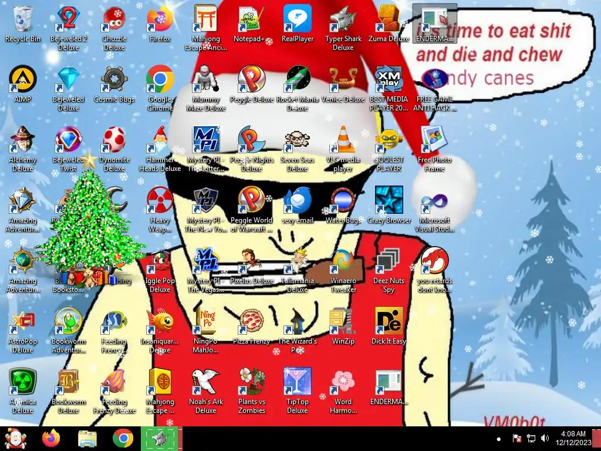Open the Chuzzle Deluxe shortcut
Screen dimensions: 601x451
114,28
